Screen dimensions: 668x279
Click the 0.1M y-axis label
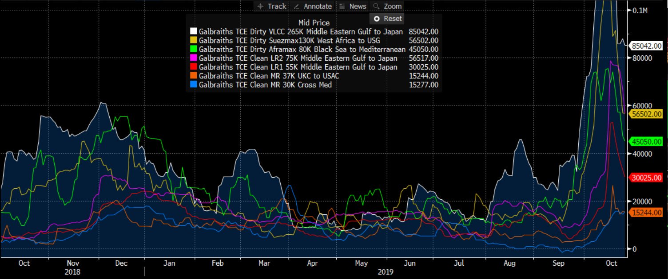[640, 10]
